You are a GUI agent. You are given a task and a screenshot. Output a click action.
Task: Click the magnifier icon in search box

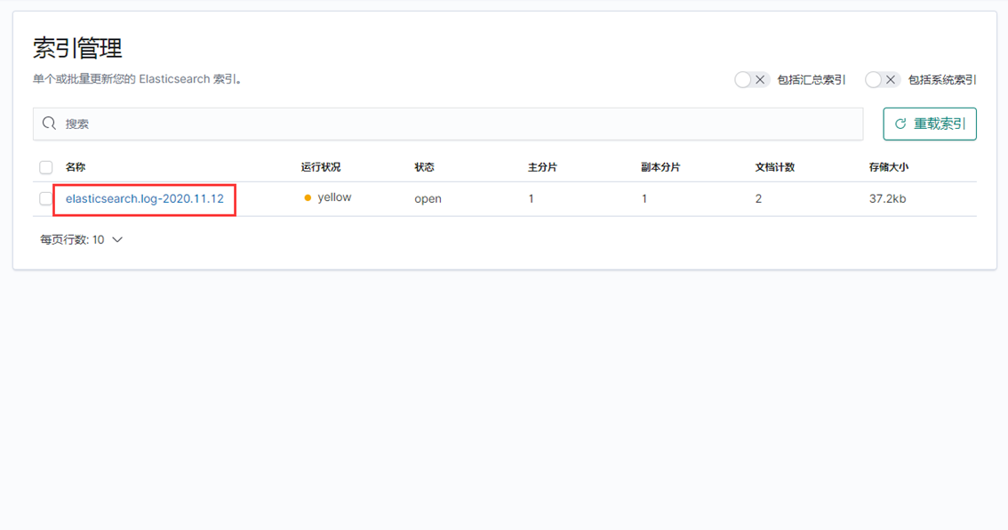click(49, 124)
